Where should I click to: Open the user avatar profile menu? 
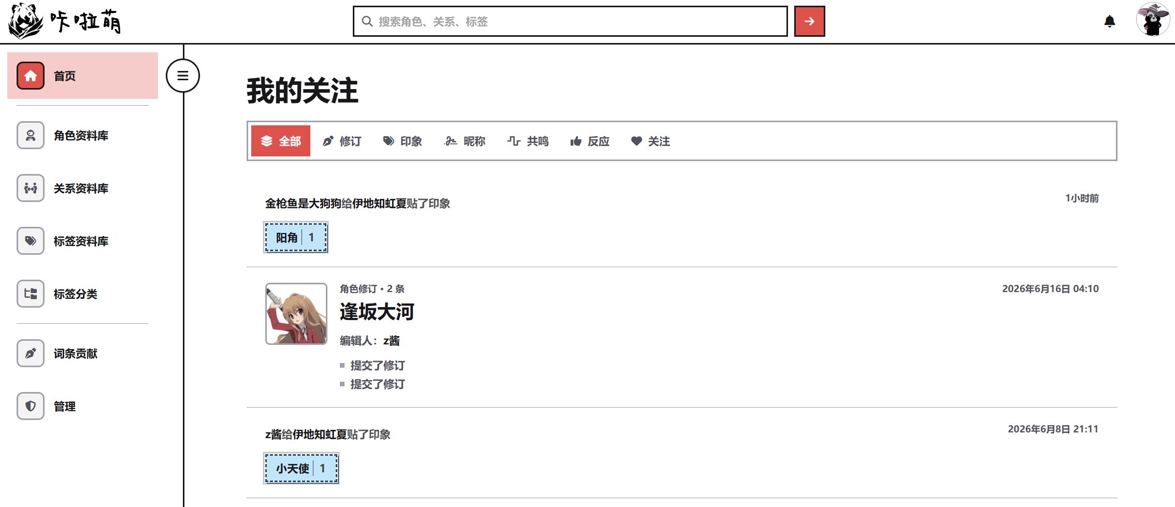pyautogui.click(x=1153, y=19)
